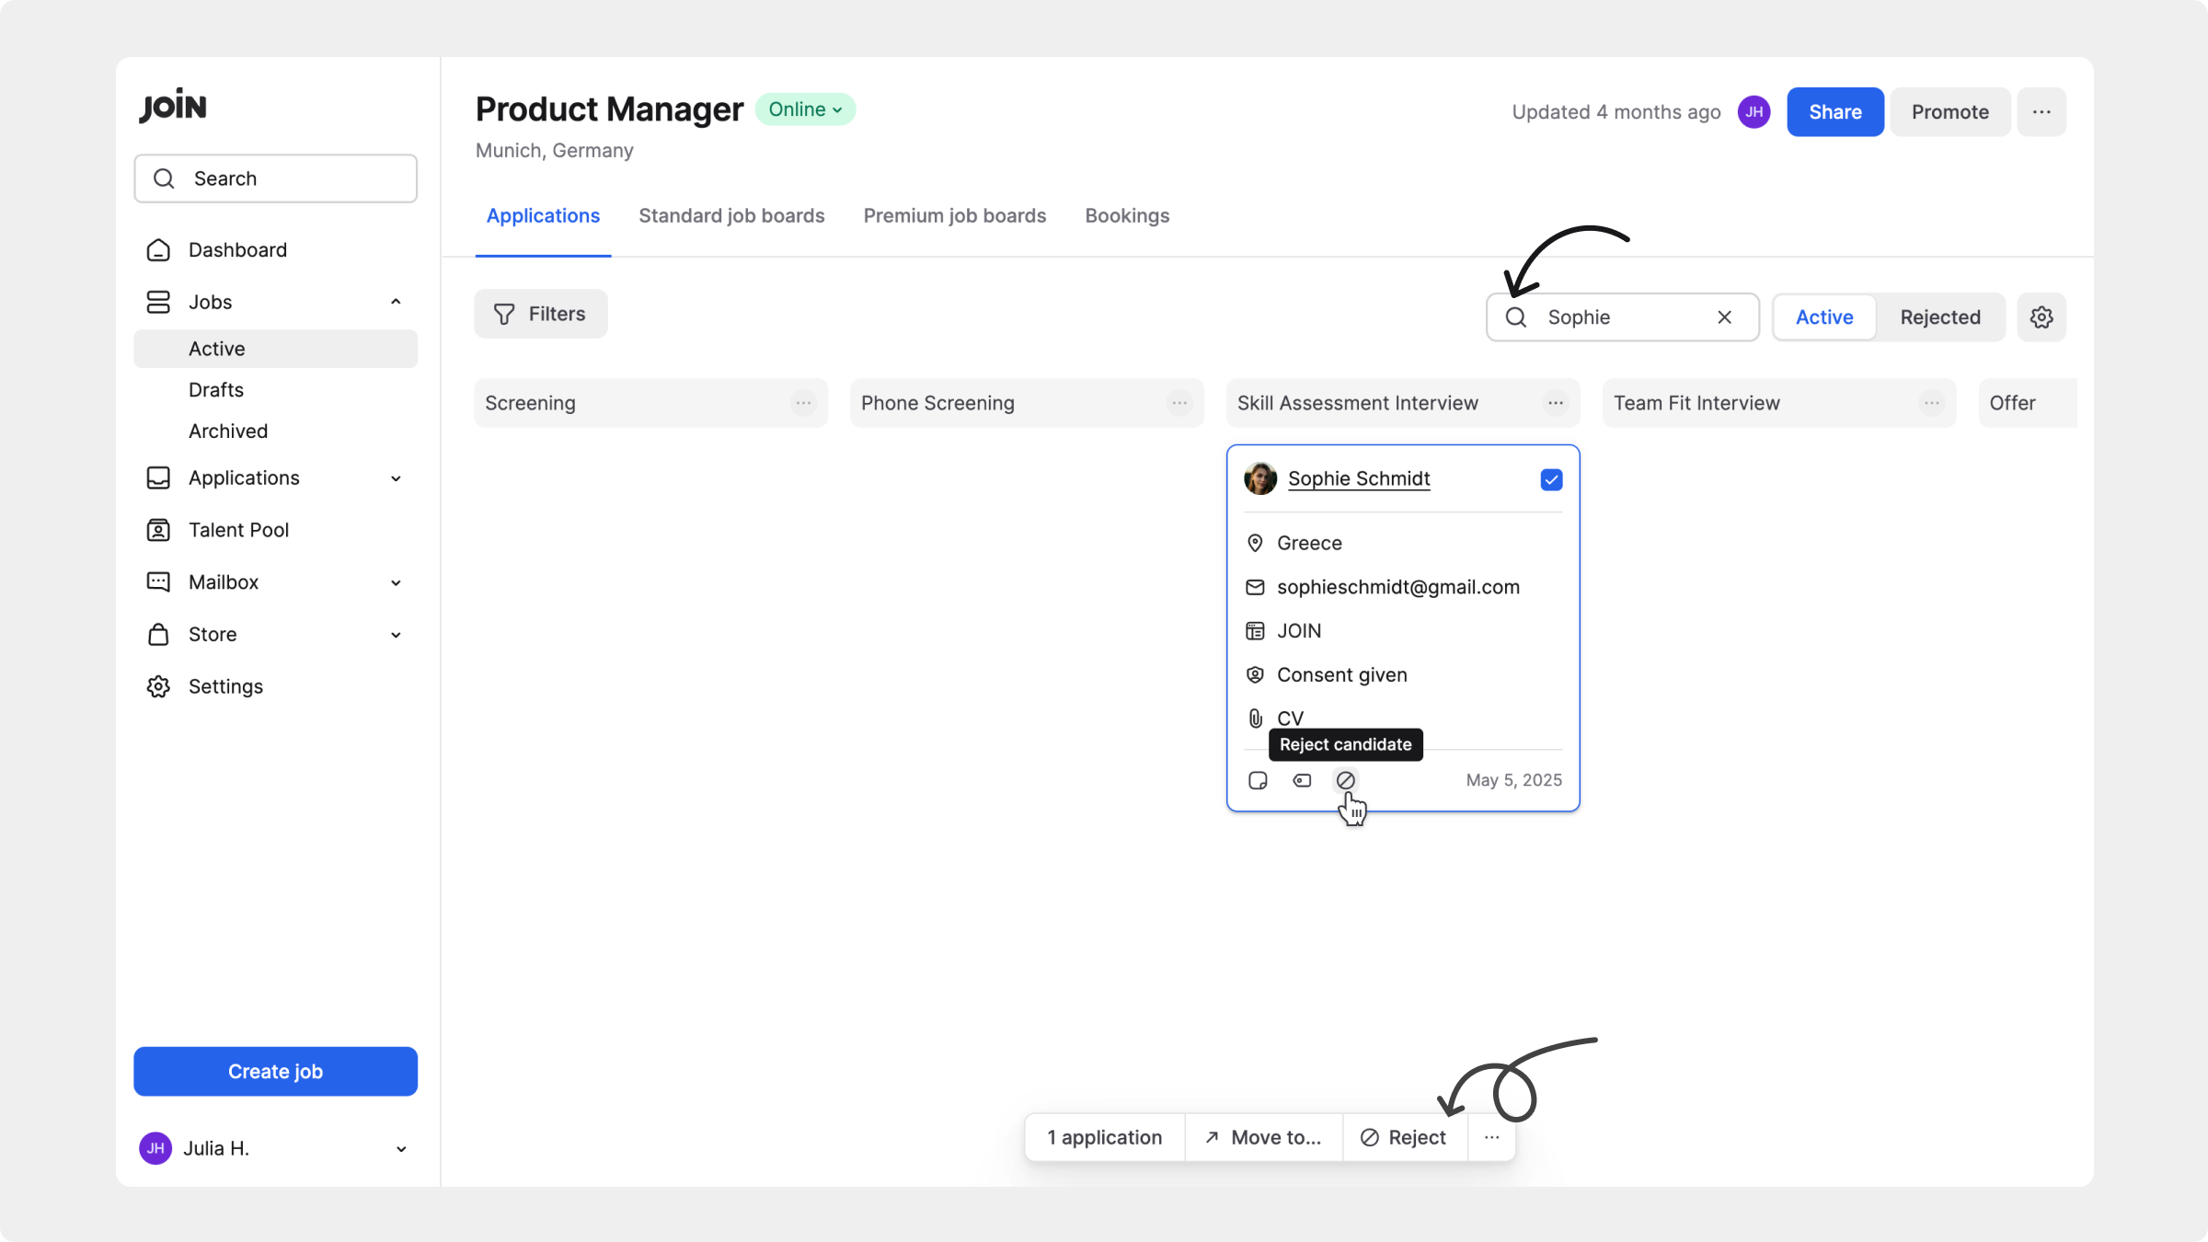Uncheck Sophie Schmidt's selection checkbox
The width and height of the screenshot is (2208, 1242).
pyautogui.click(x=1551, y=479)
